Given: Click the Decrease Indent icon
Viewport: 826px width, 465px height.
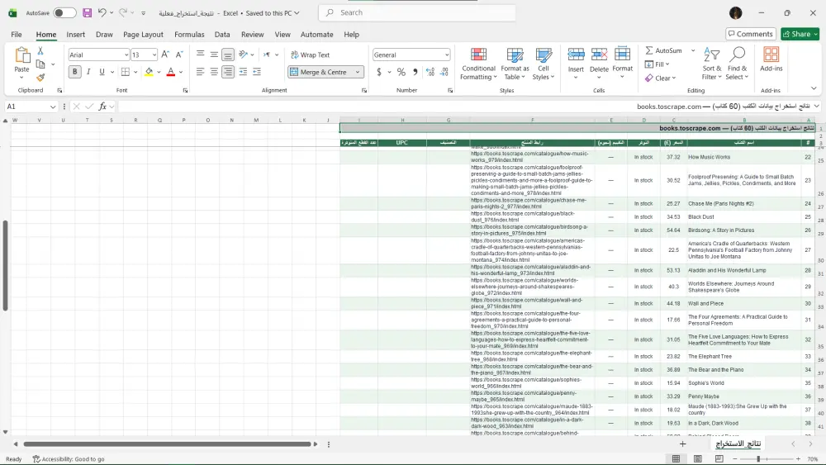Looking at the screenshot, I should click(x=243, y=72).
